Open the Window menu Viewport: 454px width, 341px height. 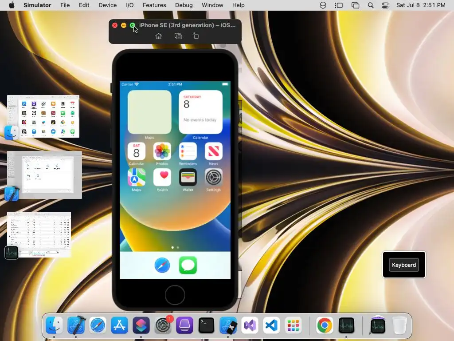coord(212,5)
